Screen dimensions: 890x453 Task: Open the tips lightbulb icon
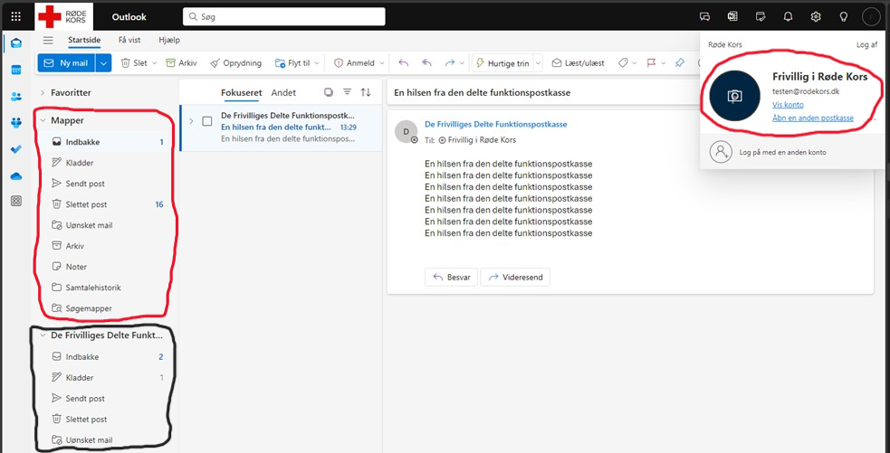pyautogui.click(x=844, y=17)
